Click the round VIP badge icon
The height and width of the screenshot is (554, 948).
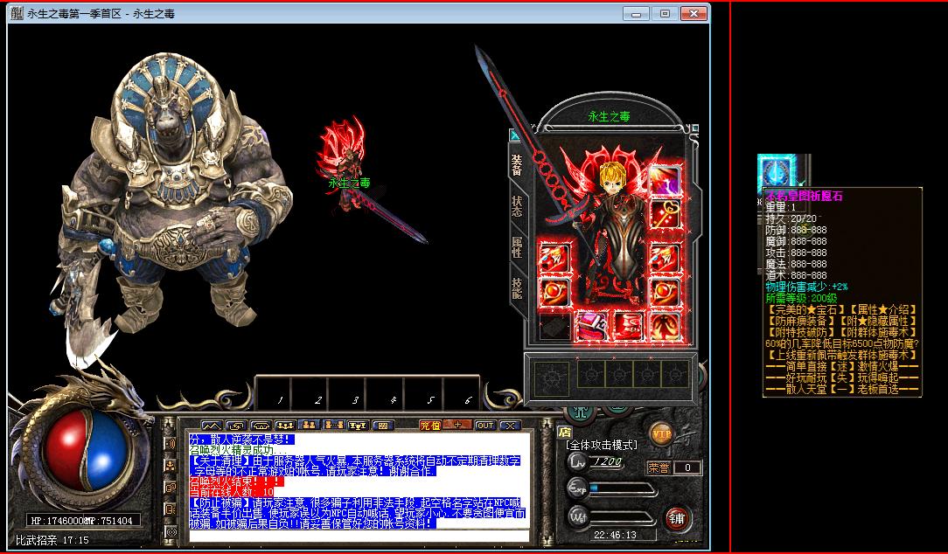[x=661, y=433]
